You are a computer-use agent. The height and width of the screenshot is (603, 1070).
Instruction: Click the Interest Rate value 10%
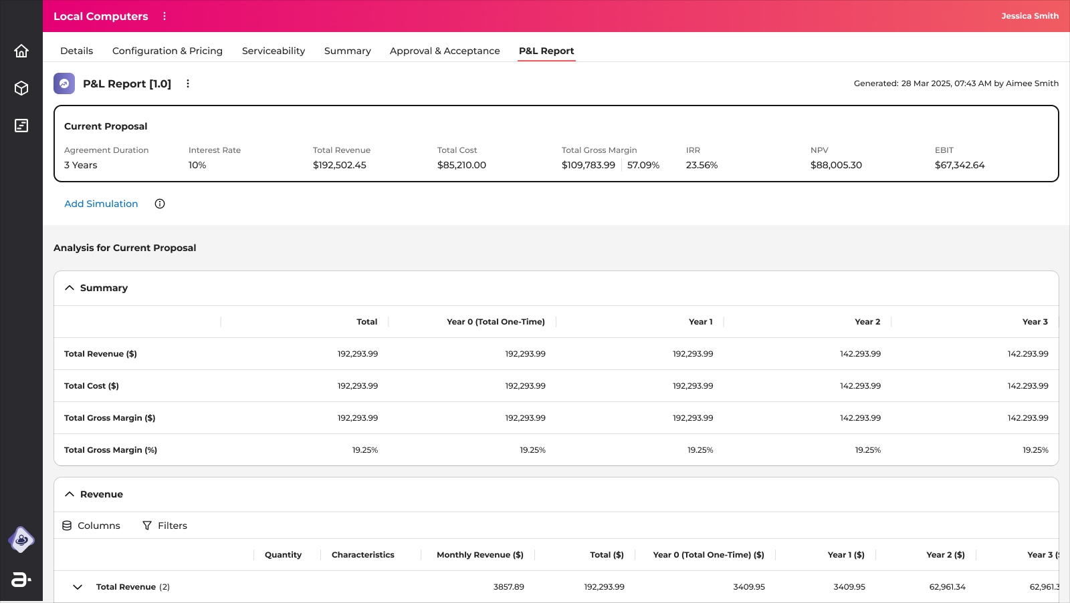tap(197, 165)
